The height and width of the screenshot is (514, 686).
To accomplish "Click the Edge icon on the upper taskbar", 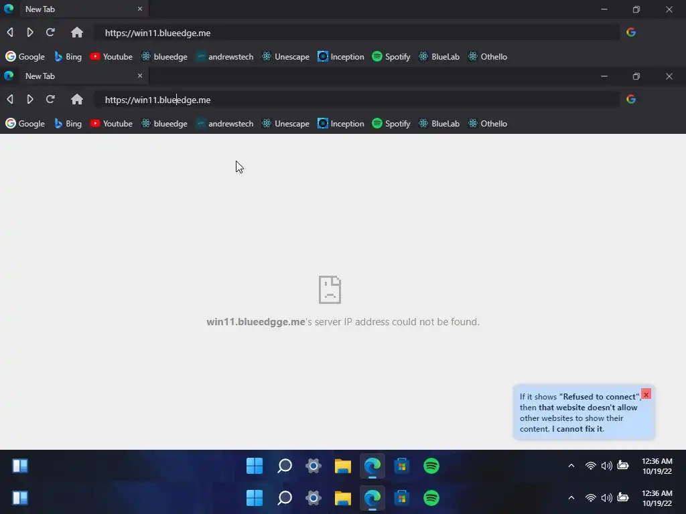I will click(372, 466).
